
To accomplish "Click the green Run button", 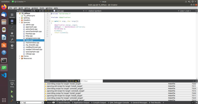I will pyautogui.click(x=12, y=92).
